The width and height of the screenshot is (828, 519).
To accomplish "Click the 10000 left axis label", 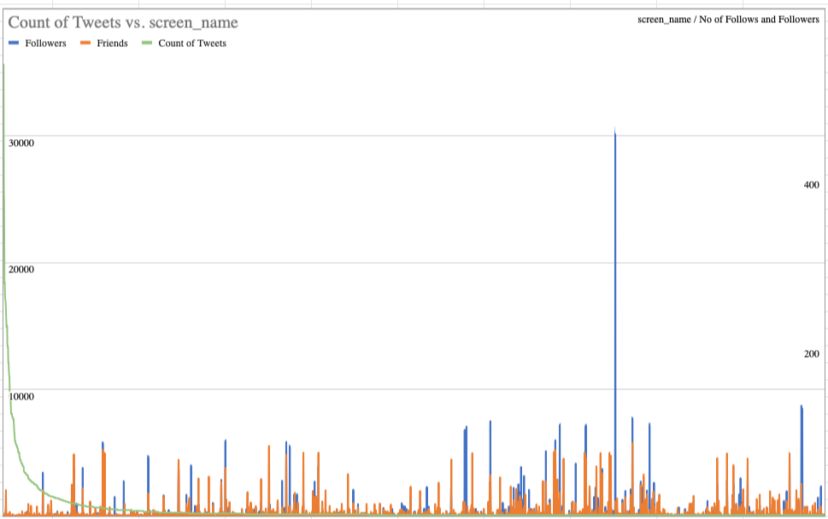I will 20,396.
